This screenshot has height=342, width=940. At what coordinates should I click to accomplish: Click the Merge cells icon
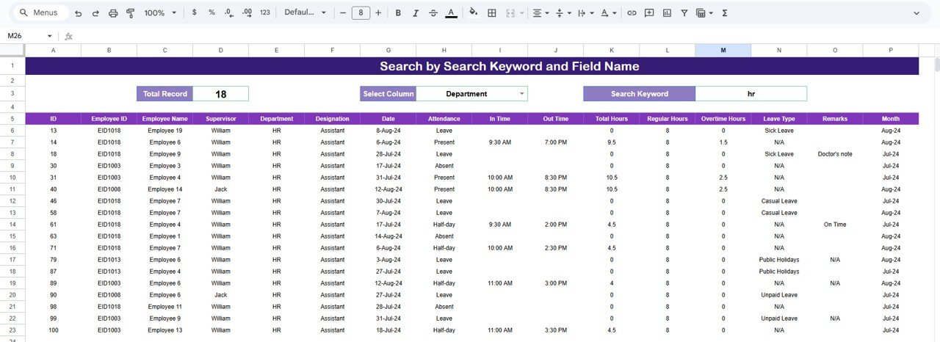(509, 12)
